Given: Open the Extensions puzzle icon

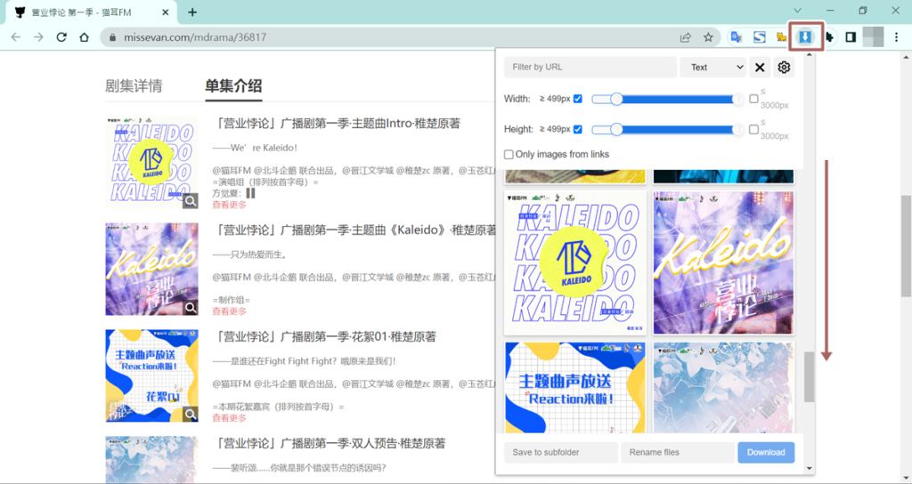Looking at the screenshot, I should [x=828, y=37].
